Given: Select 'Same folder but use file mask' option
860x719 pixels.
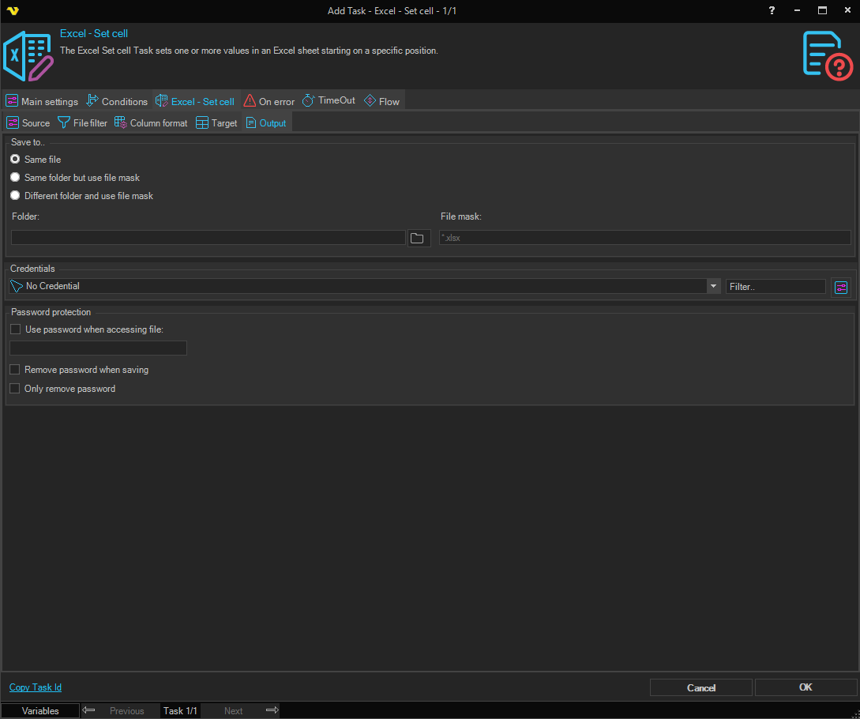Looking at the screenshot, I should pyautogui.click(x=15, y=178).
